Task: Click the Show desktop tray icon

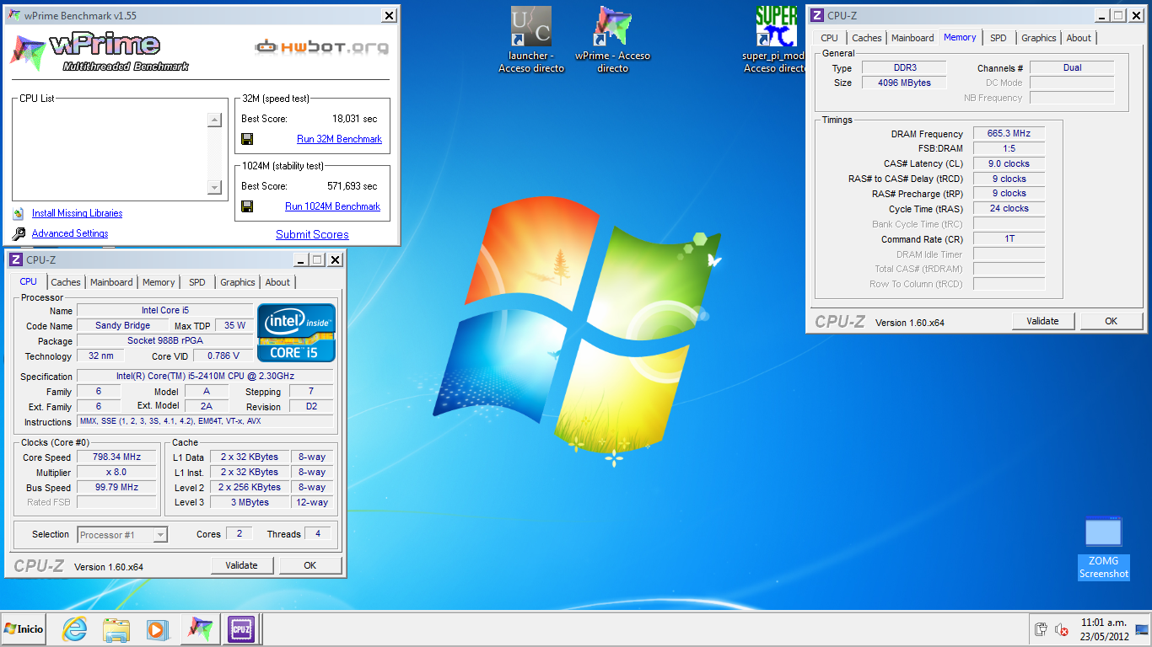Action: tap(1141, 629)
